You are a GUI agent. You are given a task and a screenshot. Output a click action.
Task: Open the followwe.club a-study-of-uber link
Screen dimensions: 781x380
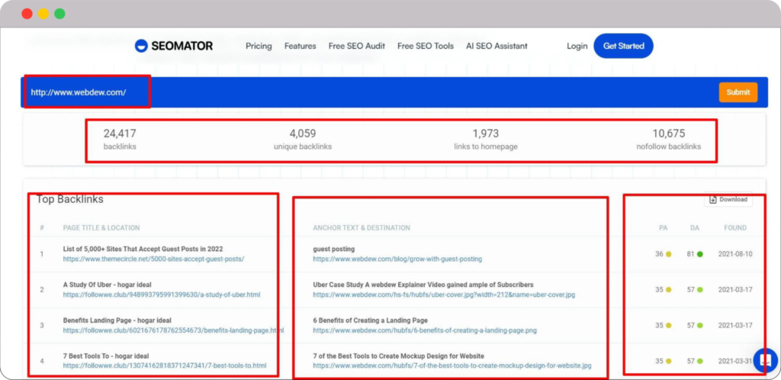click(x=162, y=295)
